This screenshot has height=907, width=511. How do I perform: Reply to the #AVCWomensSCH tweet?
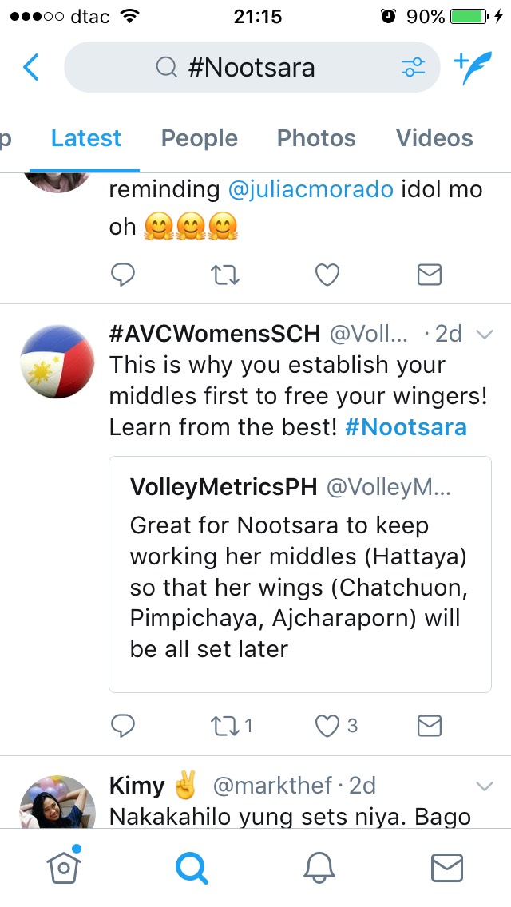pos(122,725)
